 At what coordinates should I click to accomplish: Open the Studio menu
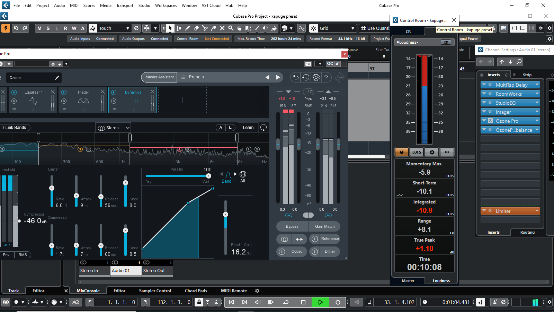click(144, 6)
